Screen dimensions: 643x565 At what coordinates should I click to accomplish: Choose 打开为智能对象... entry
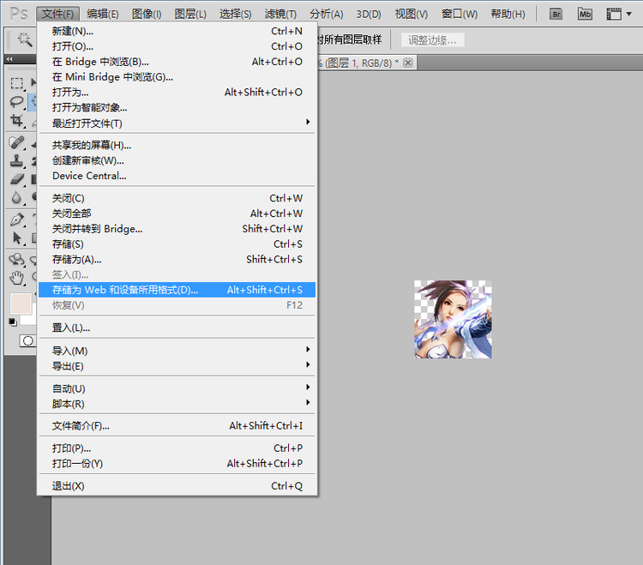click(x=177, y=107)
